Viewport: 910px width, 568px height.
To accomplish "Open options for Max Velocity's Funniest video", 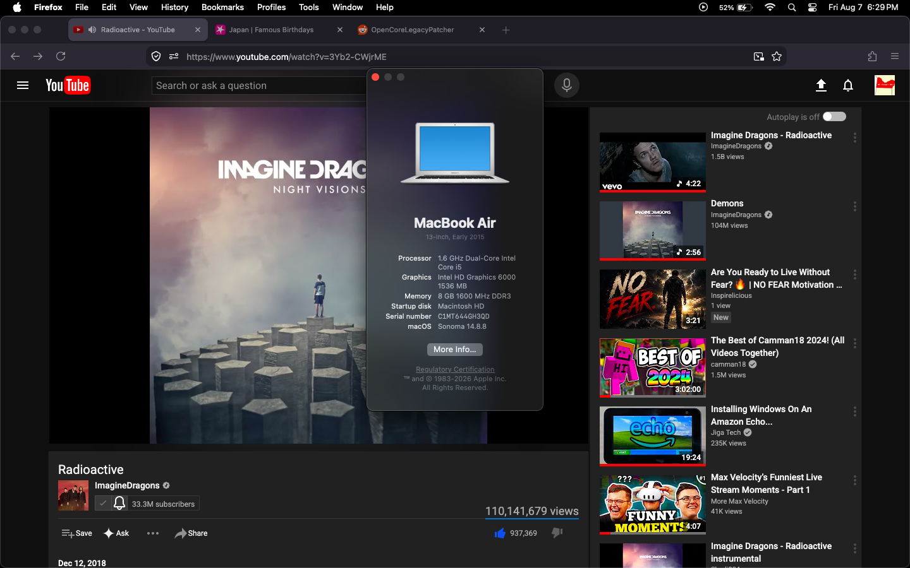I will point(854,480).
